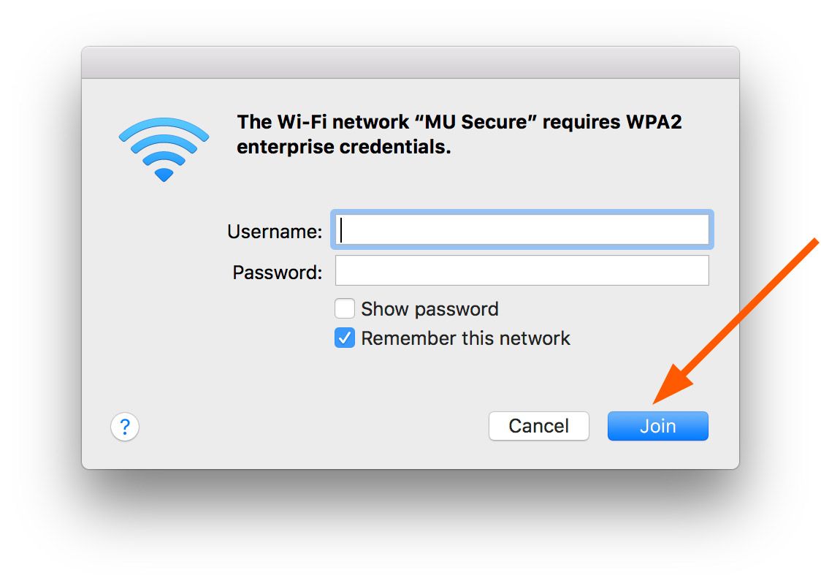Click the "Password:" label
The image size is (821, 586).
[277, 273]
